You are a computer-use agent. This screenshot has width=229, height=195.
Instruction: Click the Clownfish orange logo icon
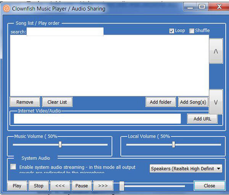pos(6,8)
